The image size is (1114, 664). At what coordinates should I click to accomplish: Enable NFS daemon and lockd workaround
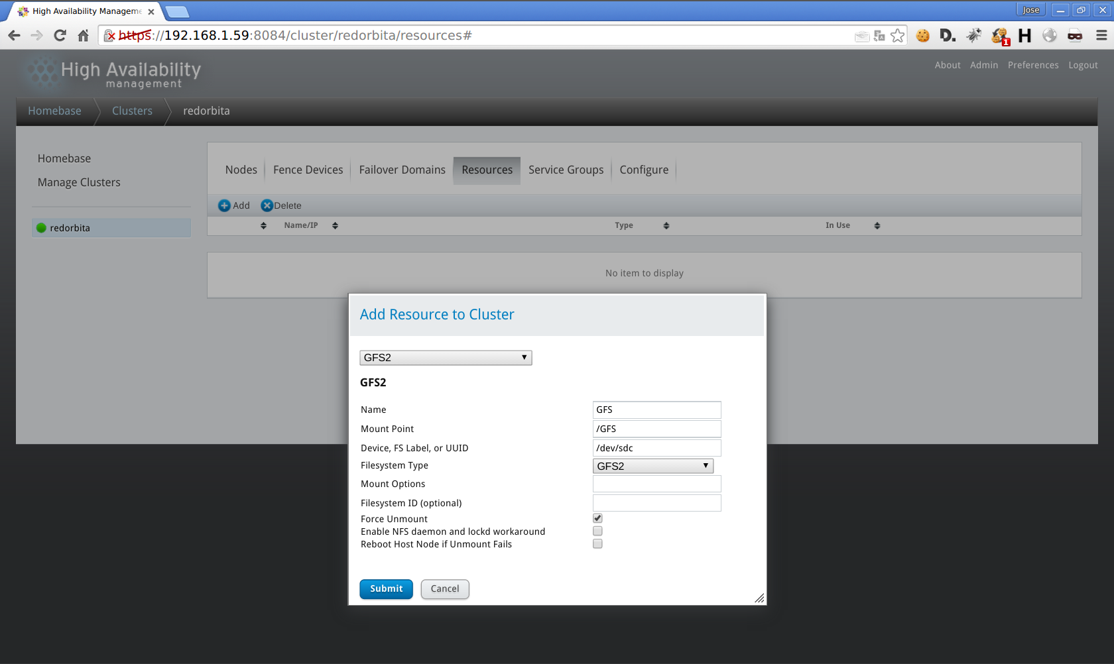[597, 531]
